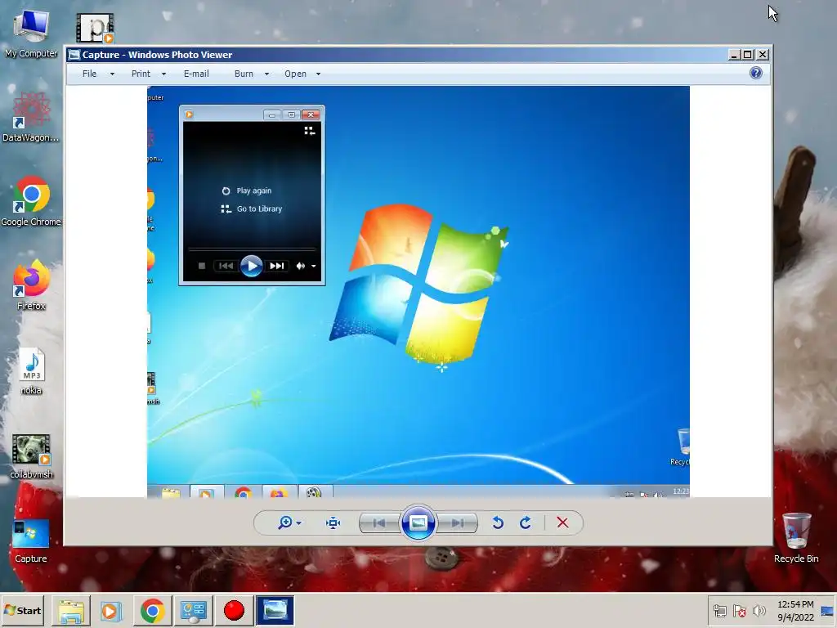The image size is (837, 628).
Task: Expand the Open dropdown arrow
Action: [318, 74]
